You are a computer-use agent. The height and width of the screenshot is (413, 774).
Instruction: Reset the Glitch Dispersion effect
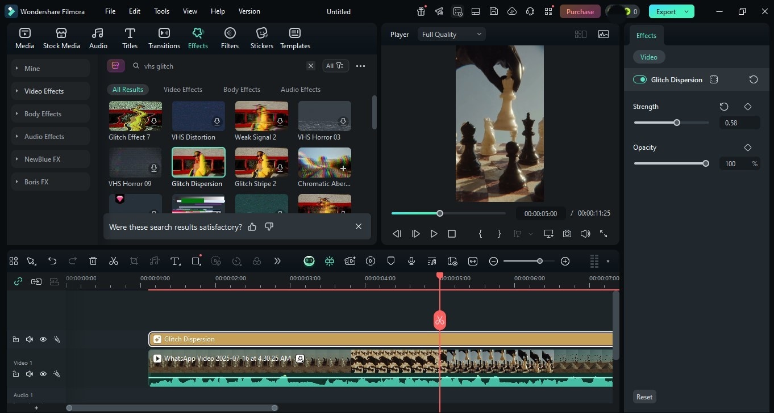coord(754,79)
